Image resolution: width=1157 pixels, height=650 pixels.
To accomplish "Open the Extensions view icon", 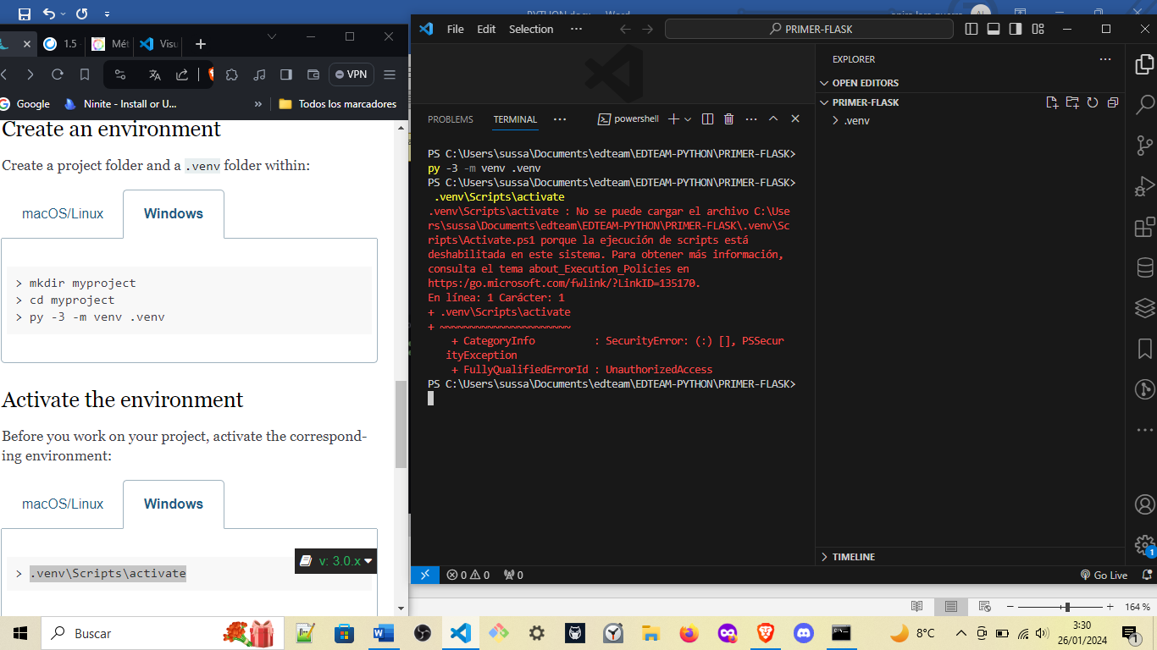I will pos(1144,227).
